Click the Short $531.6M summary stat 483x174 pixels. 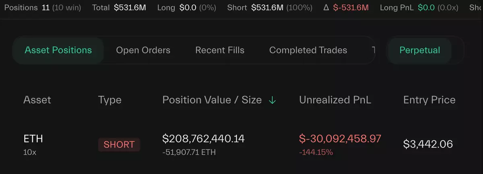pyautogui.click(x=269, y=8)
